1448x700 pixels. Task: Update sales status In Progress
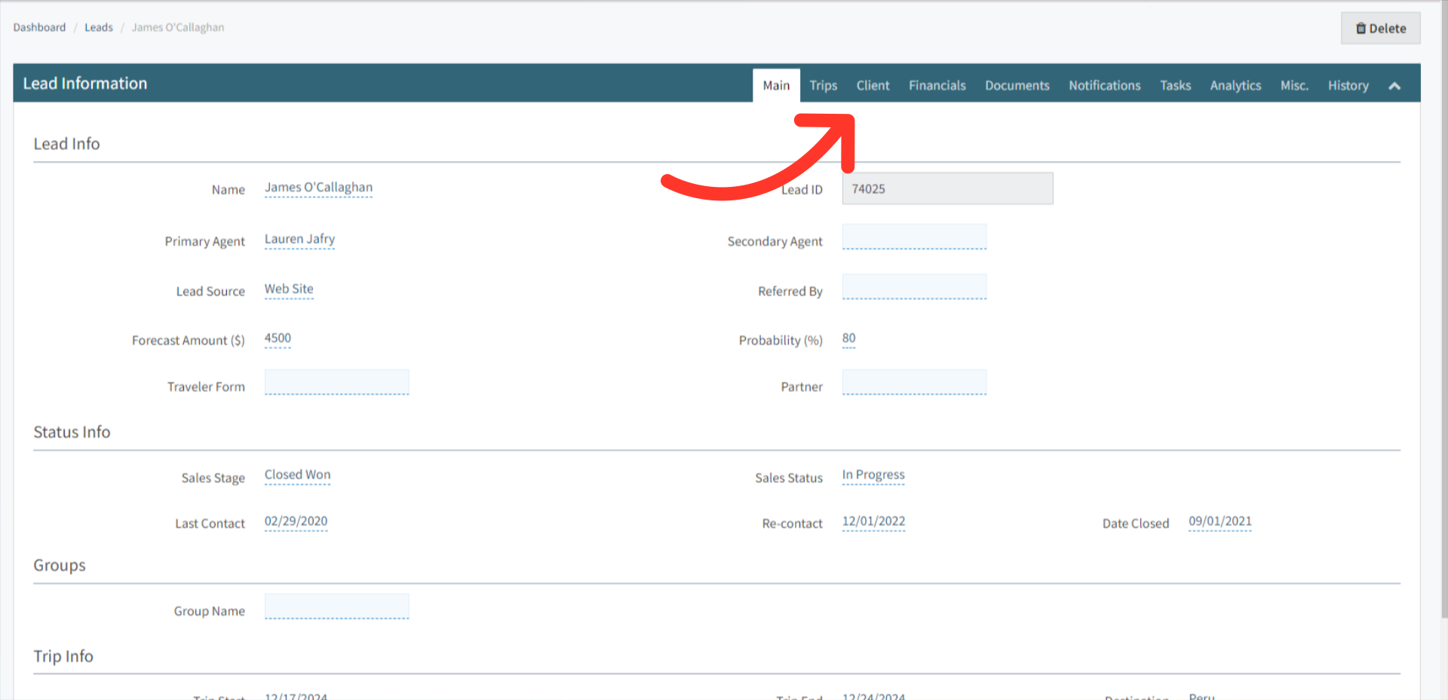click(x=873, y=475)
